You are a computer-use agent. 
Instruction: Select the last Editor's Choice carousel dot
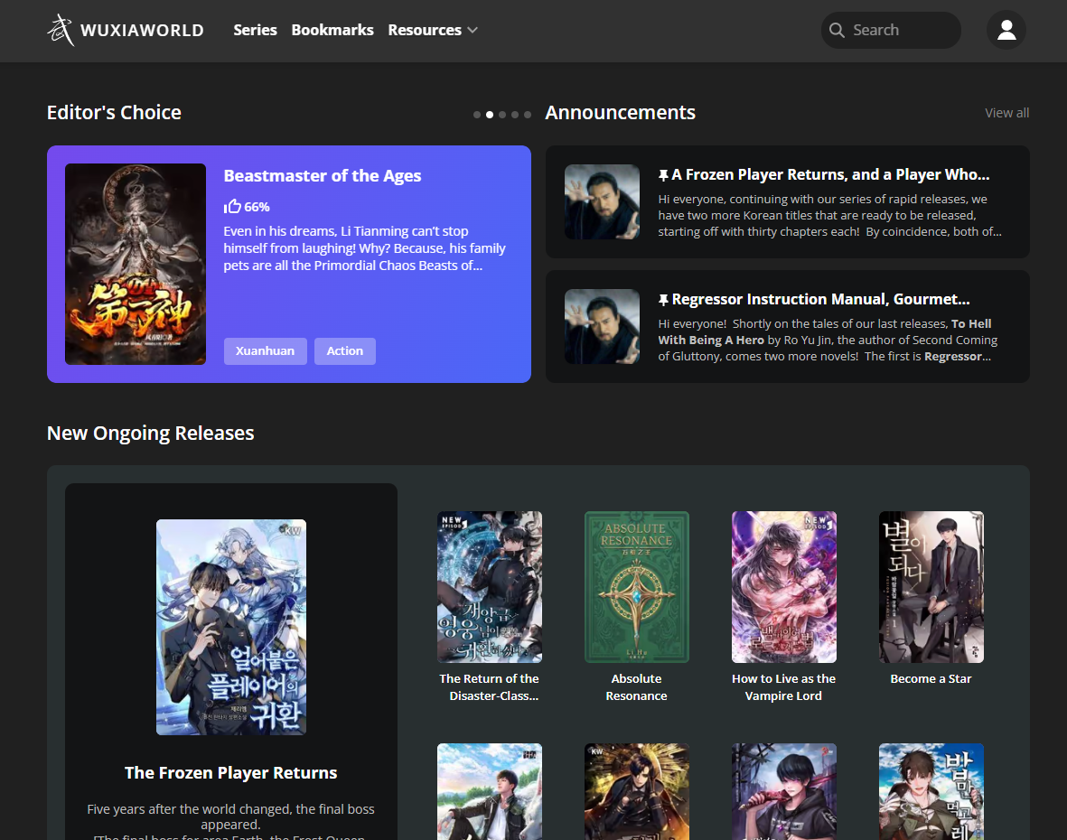tap(528, 115)
